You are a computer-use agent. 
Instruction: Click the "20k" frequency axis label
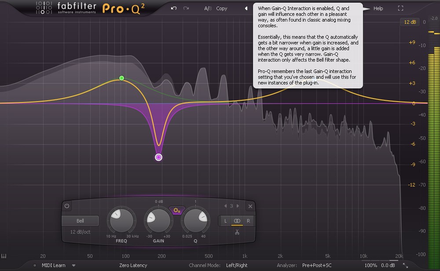click(399, 256)
